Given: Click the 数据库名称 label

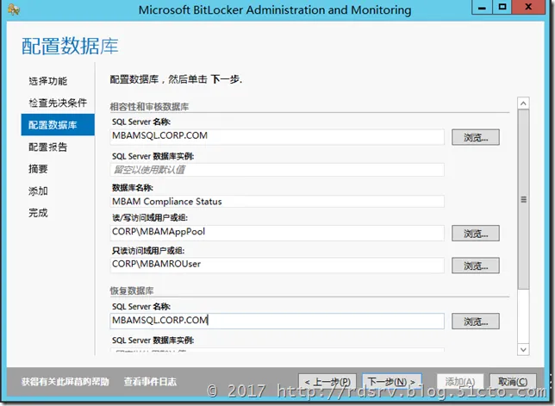Looking at the screenshot, I should [133, 188].
